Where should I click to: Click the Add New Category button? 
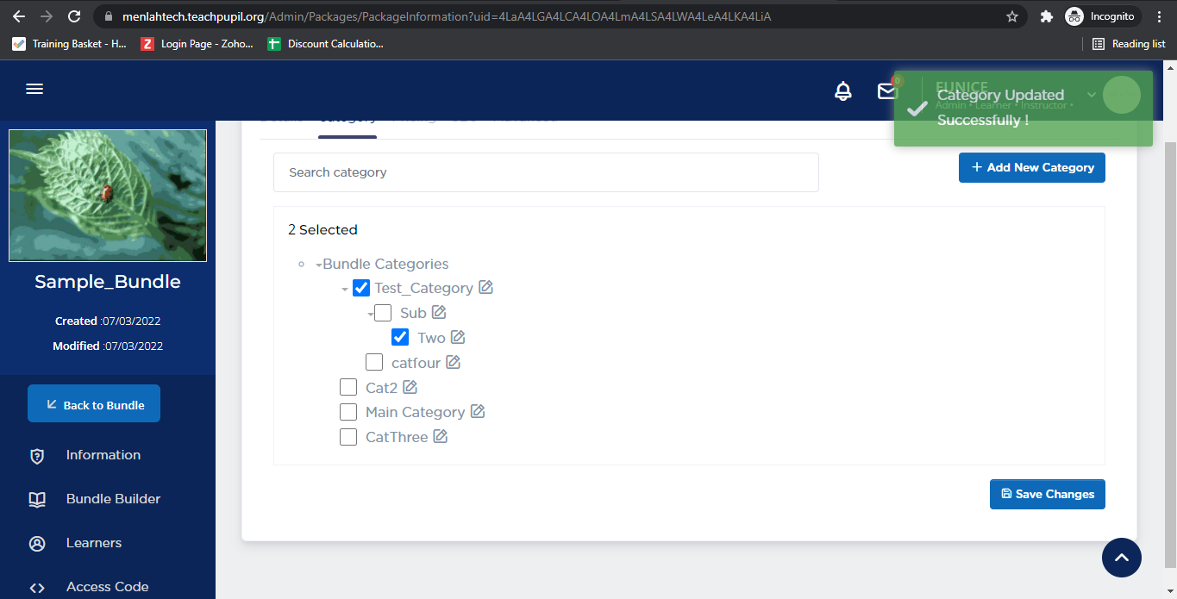click(1031, 168)
